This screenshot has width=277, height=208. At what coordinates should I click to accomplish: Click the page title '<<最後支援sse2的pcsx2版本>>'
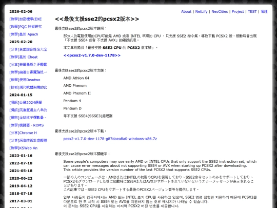tap(97, 19)
